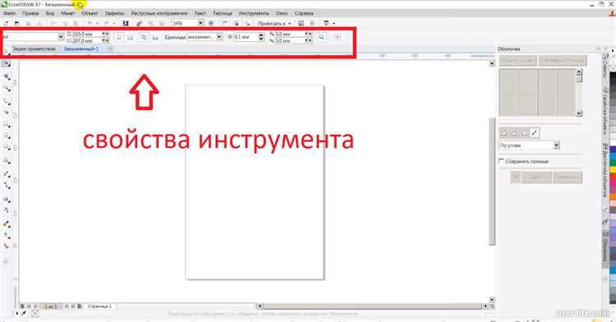616x322 pixels.
Task: Adjust nudge offset 0,1 мм spinner
Action: (261, 37)
